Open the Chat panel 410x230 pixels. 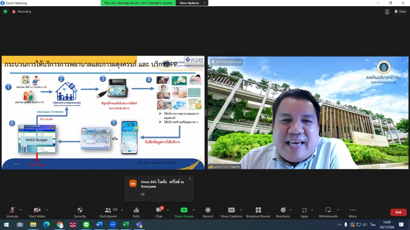coord(159,212)
